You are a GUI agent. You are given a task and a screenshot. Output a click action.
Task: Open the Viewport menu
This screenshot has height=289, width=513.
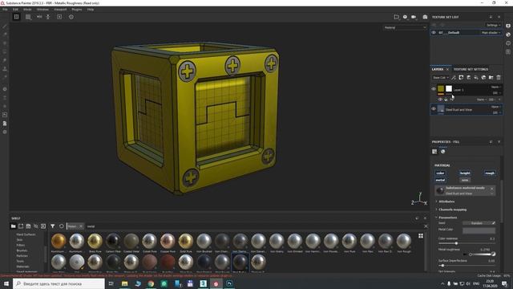point(60,10)
